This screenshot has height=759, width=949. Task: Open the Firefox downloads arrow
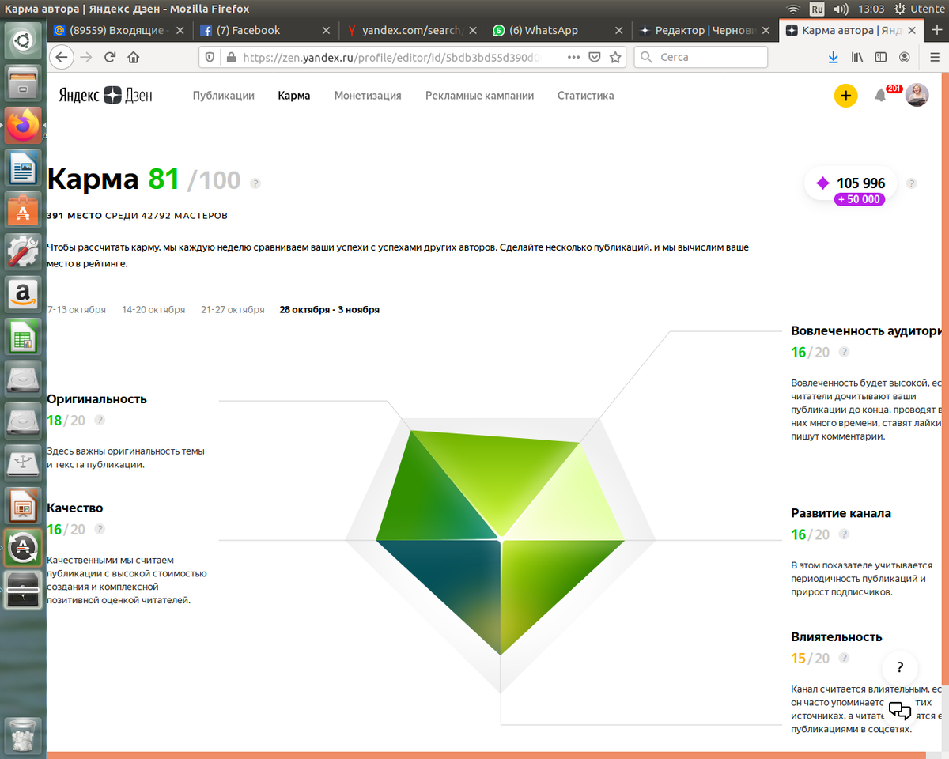(x=833, y=58)
